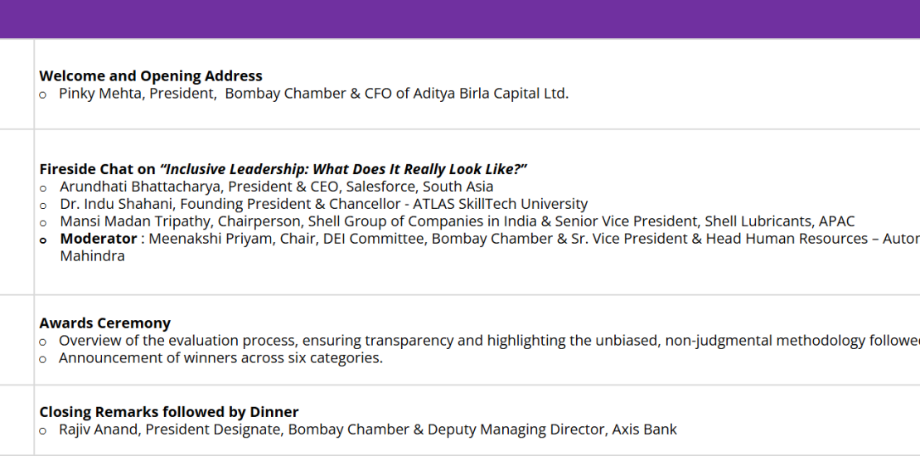Click the bullet before Mansi Madan Tripathy
This screenshot has height=456, width=920.
(x=43, y=223)
